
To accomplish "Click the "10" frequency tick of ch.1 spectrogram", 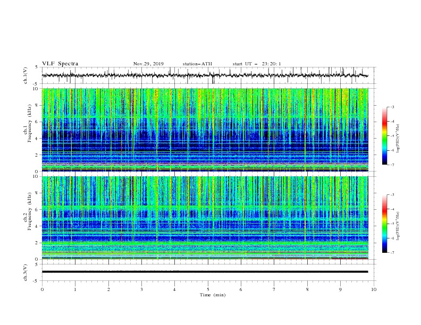I will coord(36,89).
